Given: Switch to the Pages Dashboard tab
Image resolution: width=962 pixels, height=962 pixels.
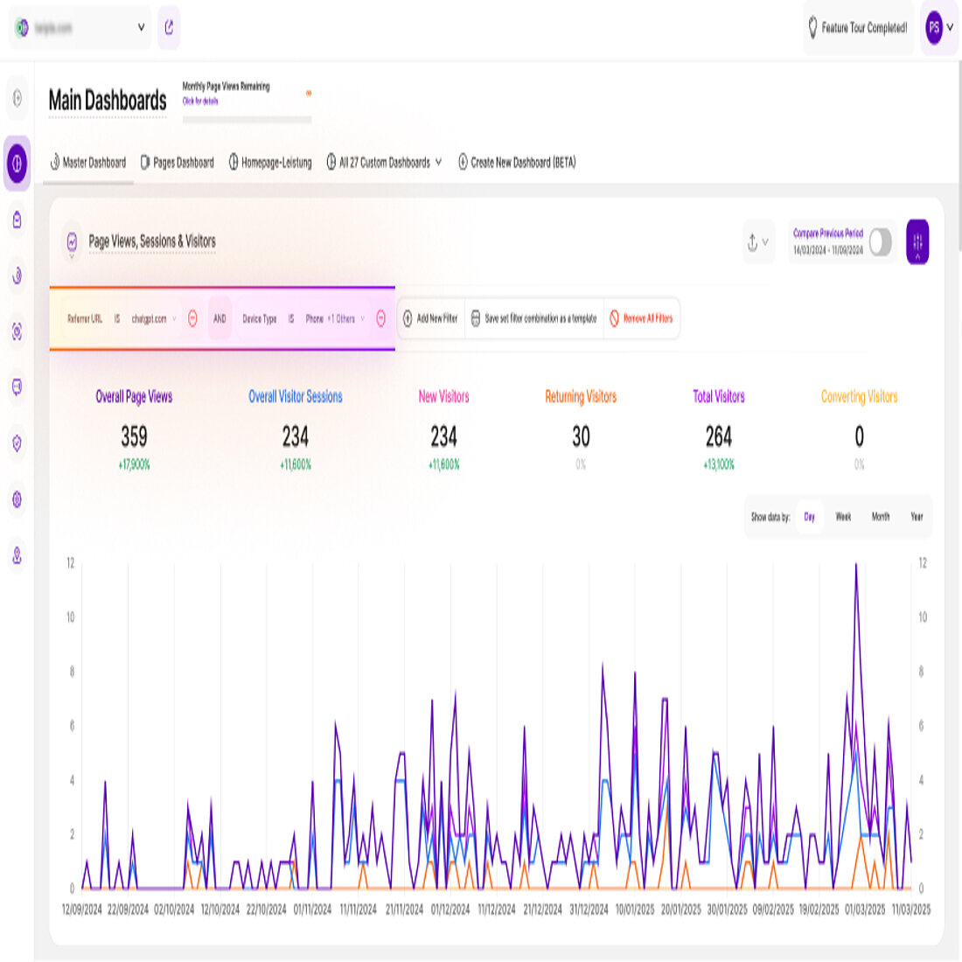Looking at the screenshot, I should [x=178, y=162].
